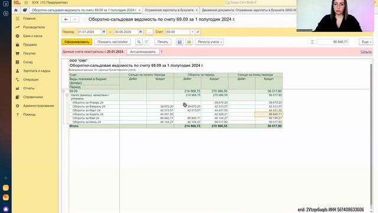Select the highlighted cell 86 840,71 in the Кредит column

pos(269,114)
